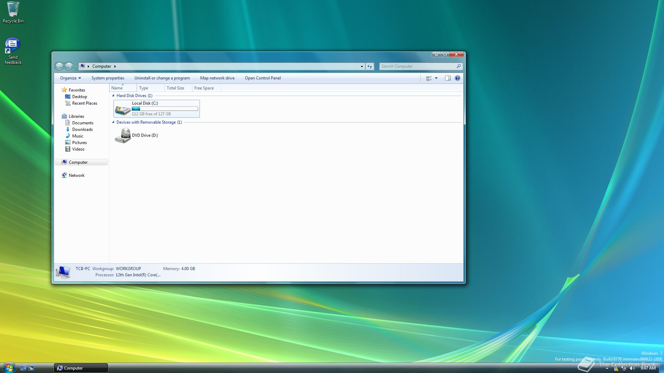Open the address bar history dropdown
This screenshot has height=373, width=664.
click(362, 66)
